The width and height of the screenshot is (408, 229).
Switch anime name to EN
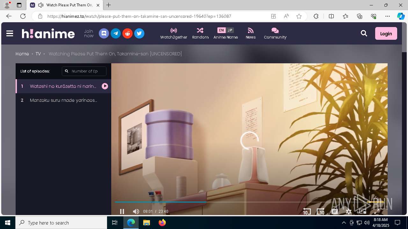tap(221, 30)
